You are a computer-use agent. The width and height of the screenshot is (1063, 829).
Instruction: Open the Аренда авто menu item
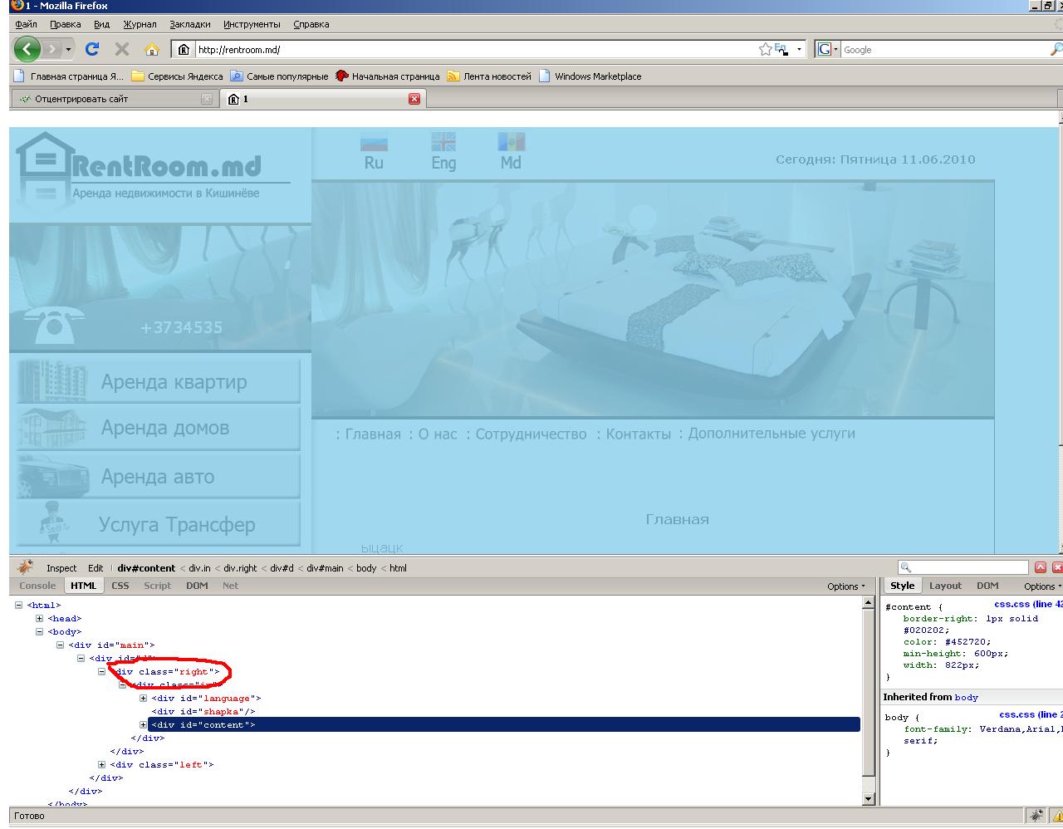(x=159, y=476)
